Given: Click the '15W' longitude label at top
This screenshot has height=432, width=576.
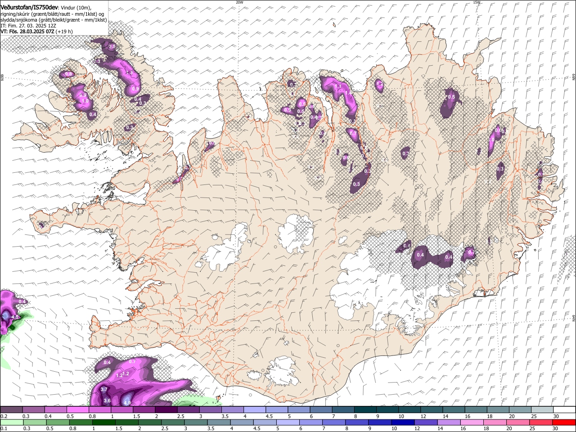Looking at the screenshot, I should 477,2.
